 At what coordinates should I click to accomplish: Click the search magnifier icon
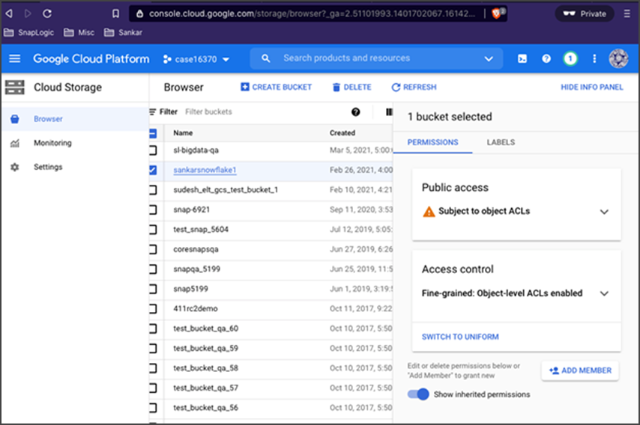pyautogui.click(x=266, y=58)
